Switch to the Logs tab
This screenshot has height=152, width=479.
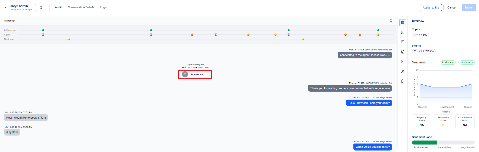coord(103,7)
